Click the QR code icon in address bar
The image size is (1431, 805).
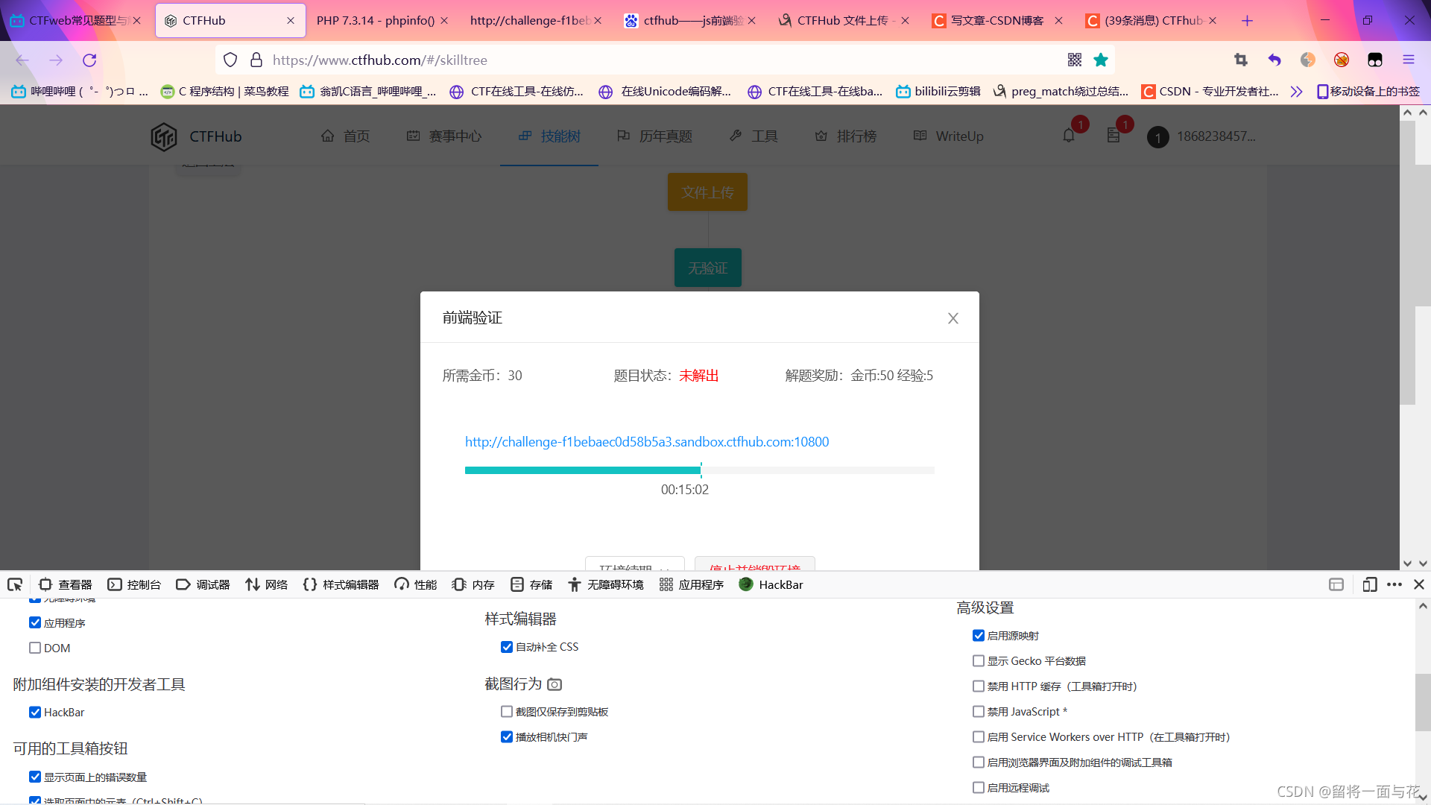(x=1074, y=60)
